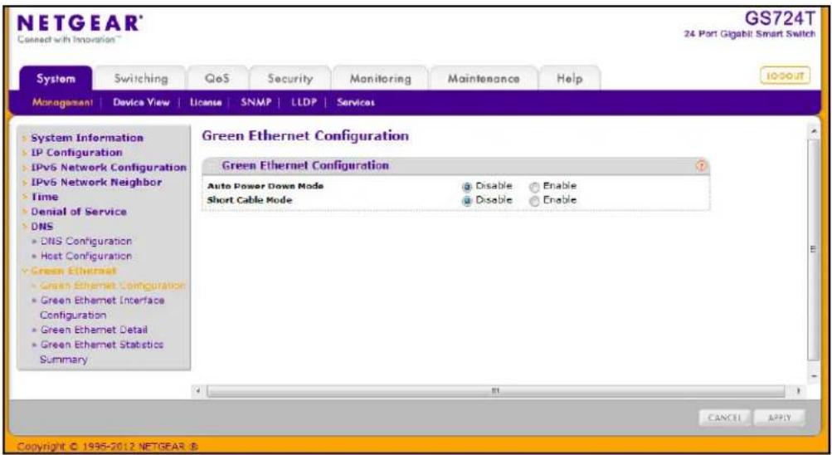Image resolution: width=832 pixels, height=455 pixels.
Task: Select the Management submenu
Action: pyautogui.click(x=62, y=102)
